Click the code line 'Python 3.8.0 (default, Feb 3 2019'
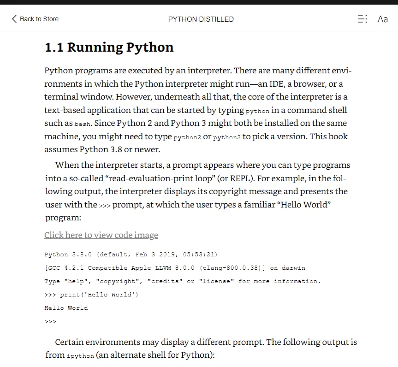Viewport: 398px width, 367px height. point(131,255)
